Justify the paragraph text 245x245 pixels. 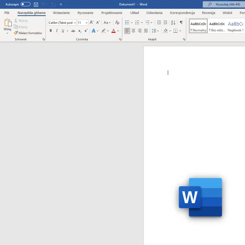pos(146,31)
